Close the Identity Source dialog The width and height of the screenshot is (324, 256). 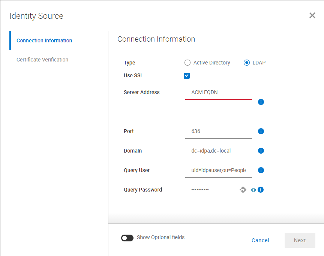312,15
